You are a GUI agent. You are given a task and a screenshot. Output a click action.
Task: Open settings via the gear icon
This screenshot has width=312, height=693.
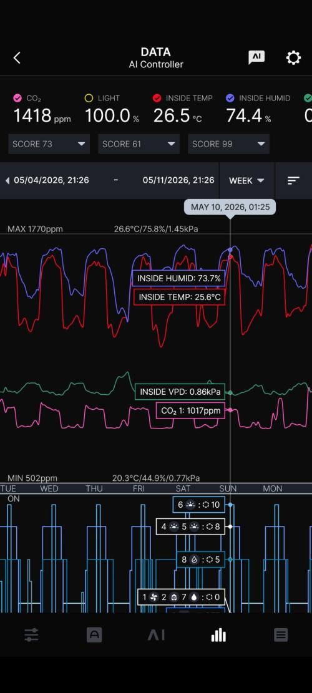coord(293,57)
